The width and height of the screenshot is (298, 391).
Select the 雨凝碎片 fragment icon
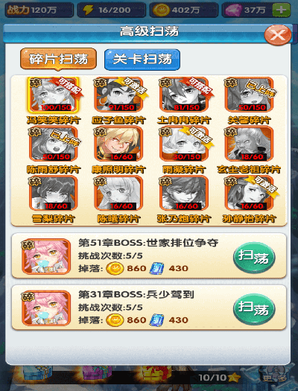(184, 144)
